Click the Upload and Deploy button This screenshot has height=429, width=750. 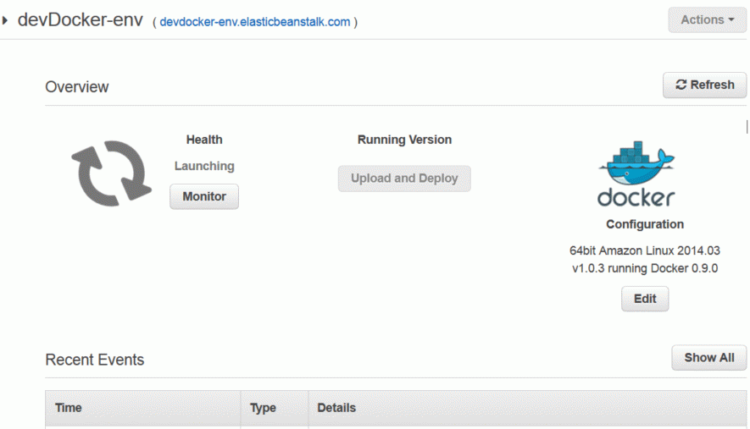404,179
